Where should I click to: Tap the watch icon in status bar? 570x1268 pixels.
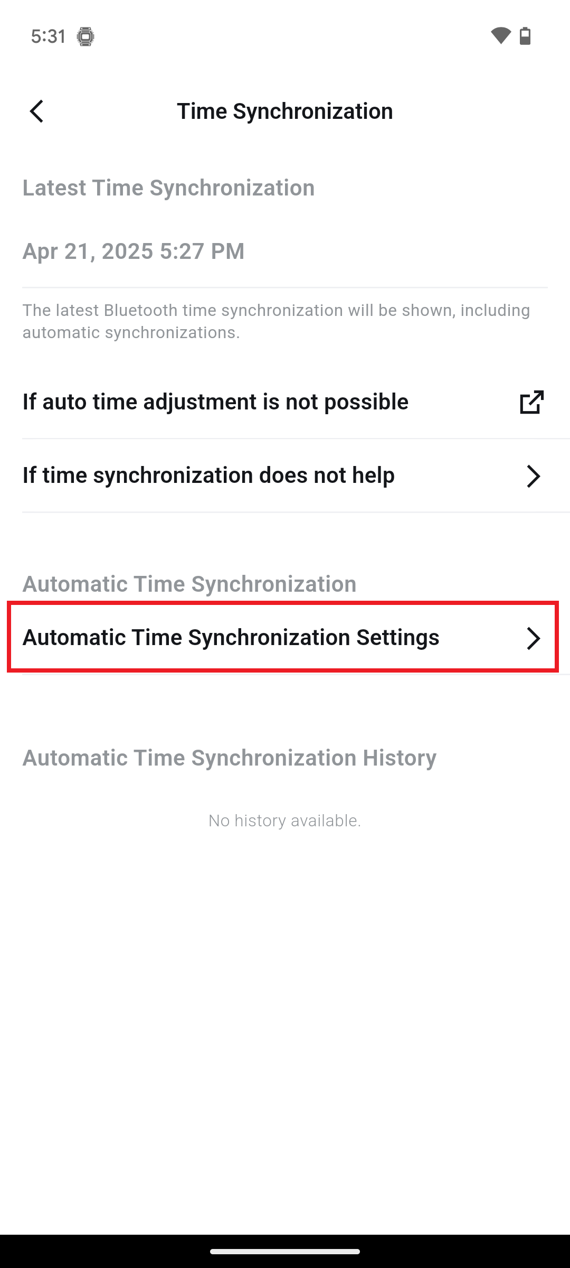85,36
